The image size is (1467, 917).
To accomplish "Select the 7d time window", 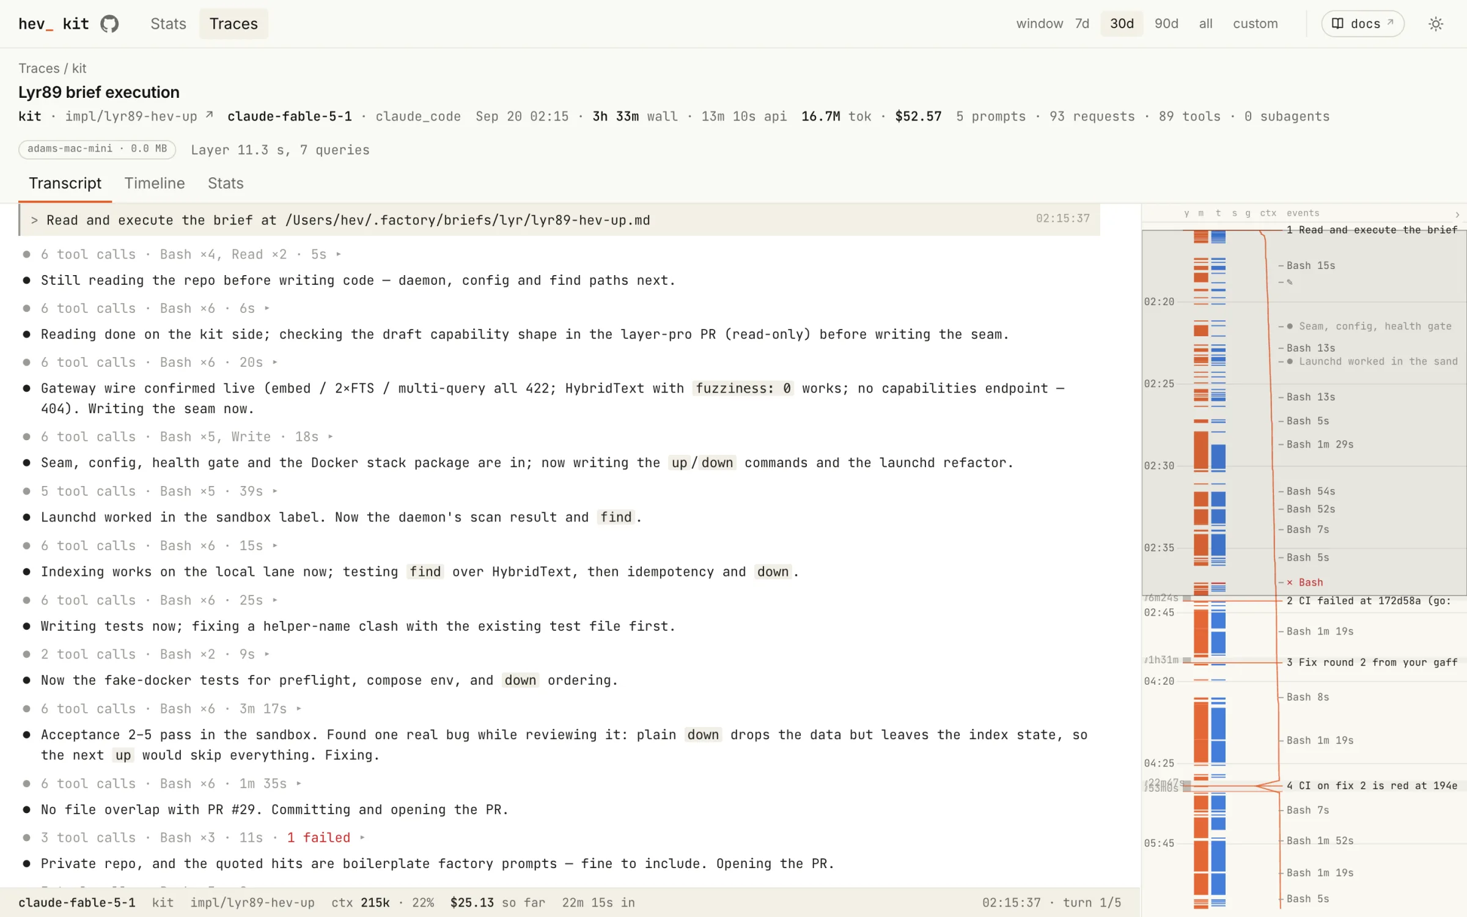I will 1082,24.
